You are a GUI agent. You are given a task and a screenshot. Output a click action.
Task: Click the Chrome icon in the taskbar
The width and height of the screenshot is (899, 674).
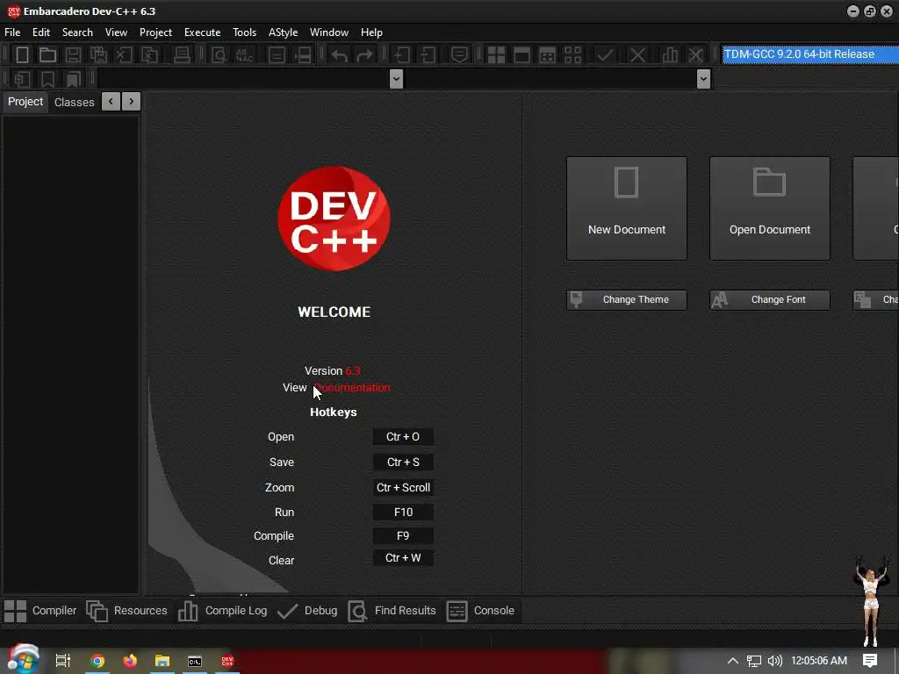[97, 661]
